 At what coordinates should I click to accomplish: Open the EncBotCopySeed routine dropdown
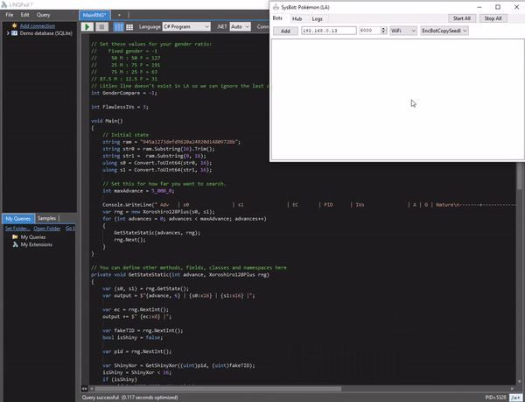click(x=444, y=31)
